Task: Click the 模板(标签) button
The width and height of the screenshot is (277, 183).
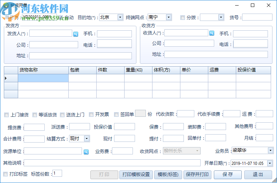Action: pos(168,175)
